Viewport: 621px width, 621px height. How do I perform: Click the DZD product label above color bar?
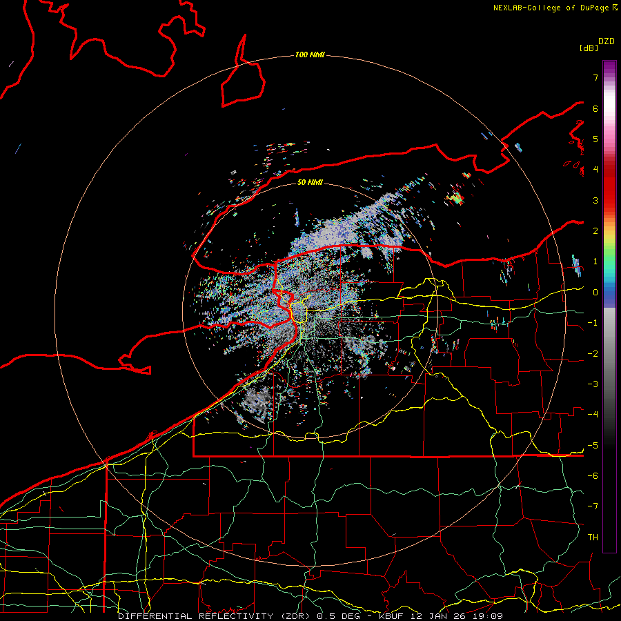point(607,41)
